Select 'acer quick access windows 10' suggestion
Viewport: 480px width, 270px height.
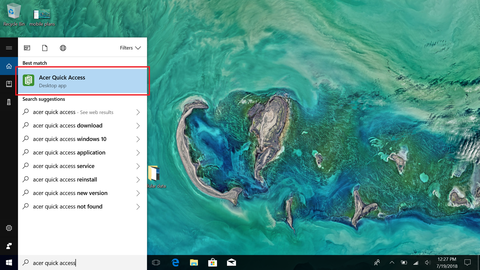82,139
